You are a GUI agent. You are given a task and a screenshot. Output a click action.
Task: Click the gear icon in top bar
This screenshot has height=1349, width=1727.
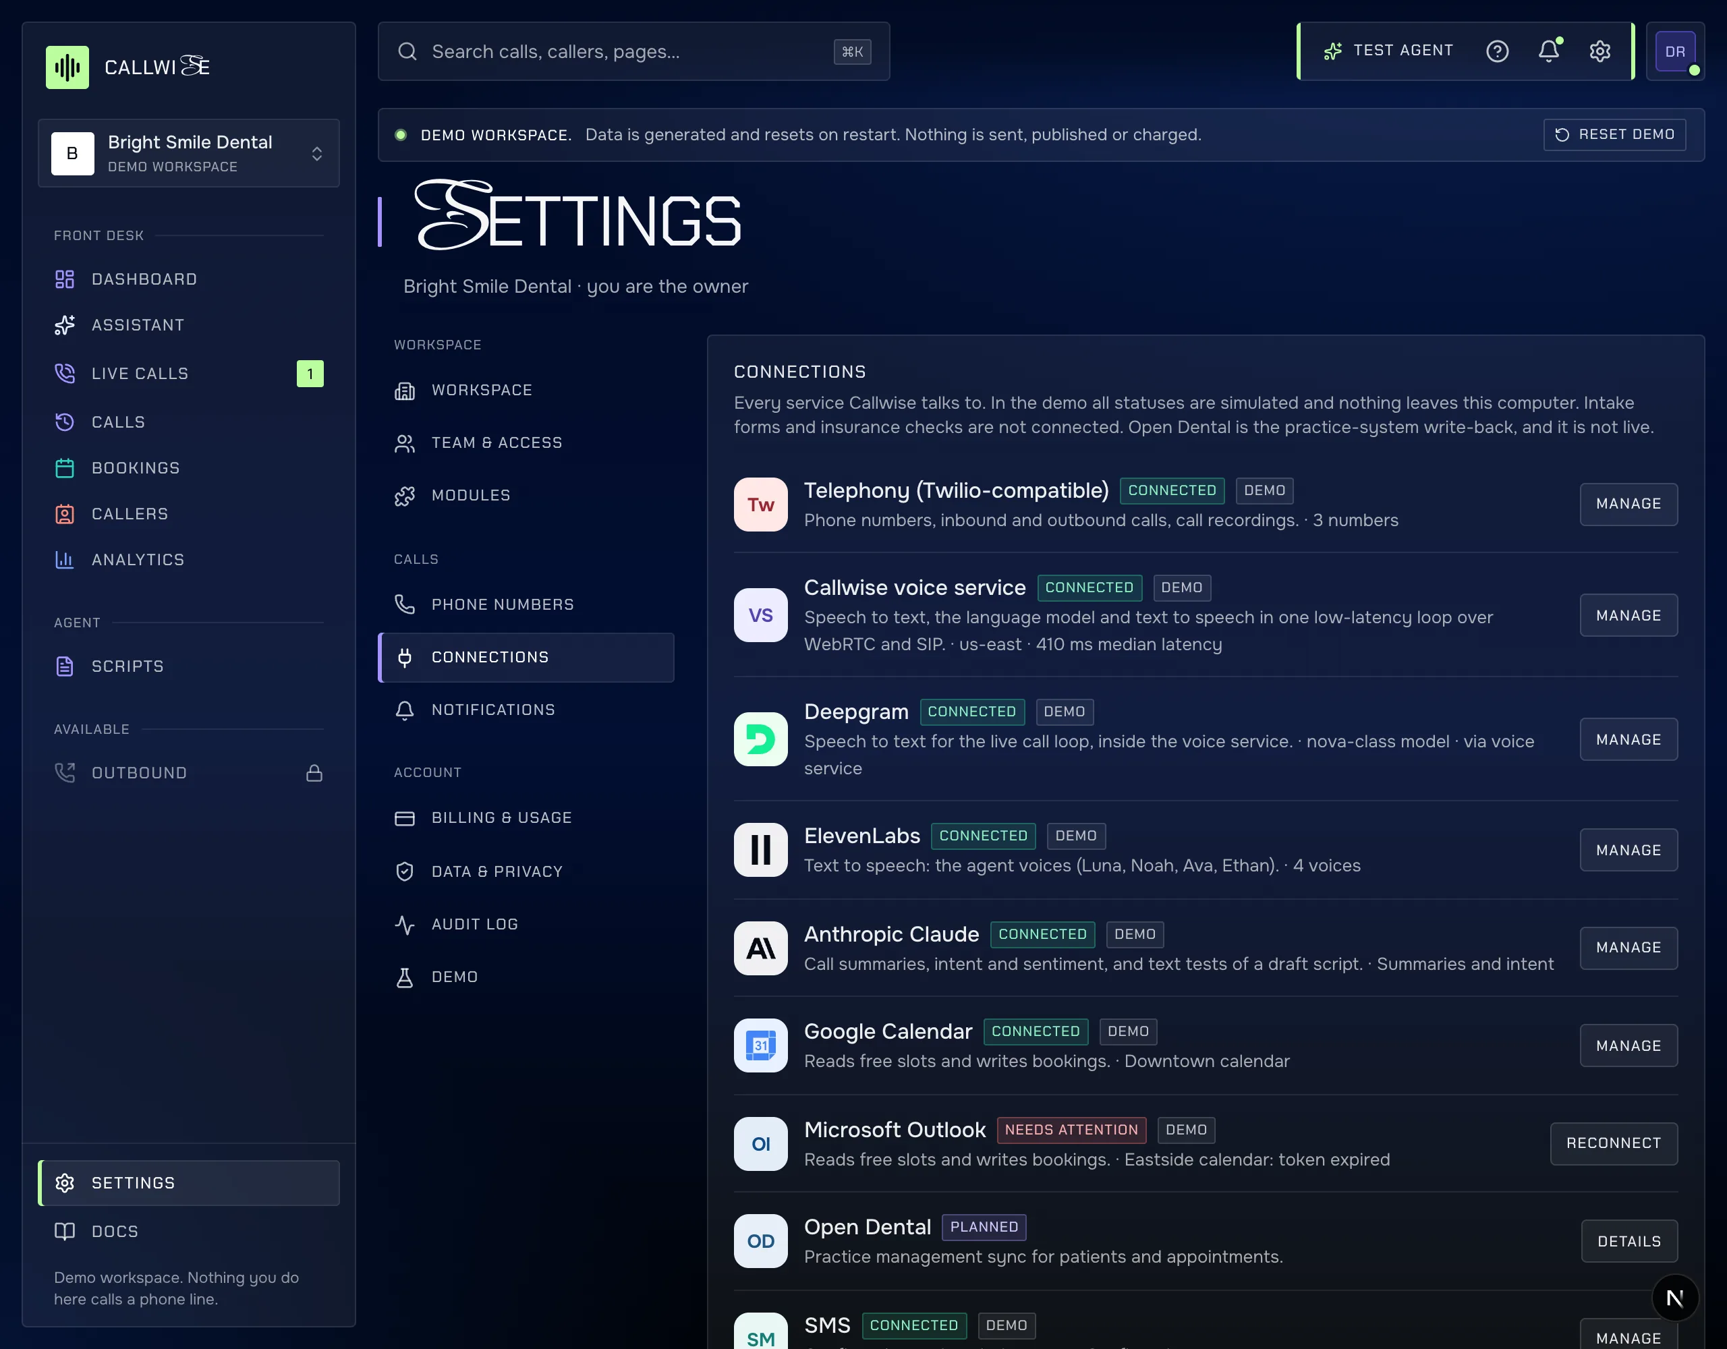(1599, 51)
